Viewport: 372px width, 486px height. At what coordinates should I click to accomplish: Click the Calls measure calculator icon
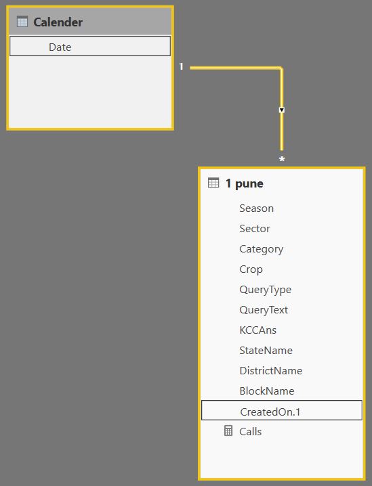pyautogui.click(x=228, y=430)
